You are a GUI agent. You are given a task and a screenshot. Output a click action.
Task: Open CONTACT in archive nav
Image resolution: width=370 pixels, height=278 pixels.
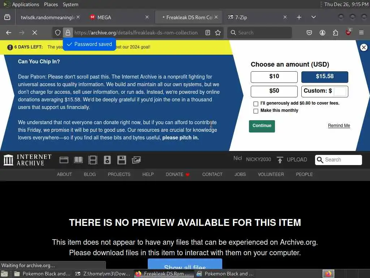click(212, 174)
